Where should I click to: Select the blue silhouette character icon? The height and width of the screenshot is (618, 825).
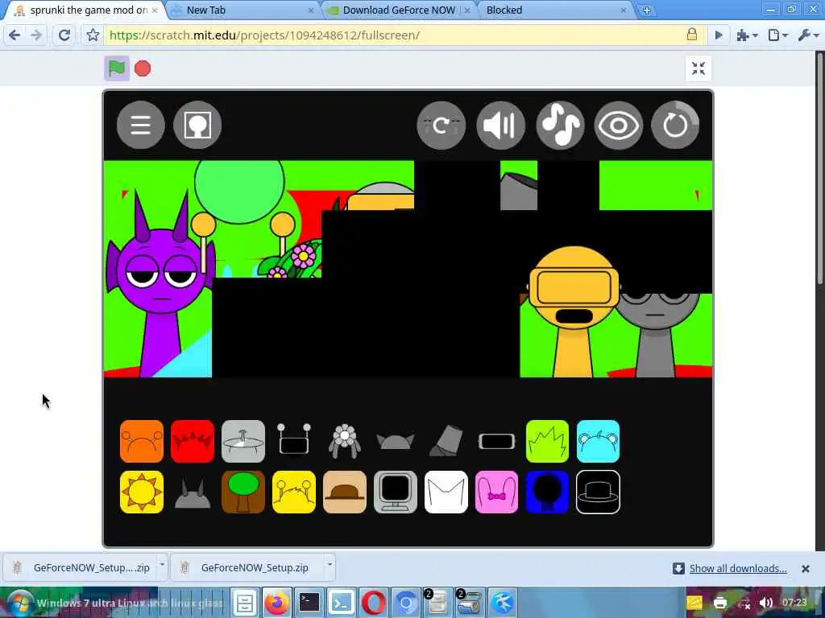[547, 492]
